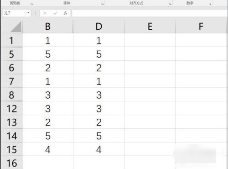
Task: Click the Select All triangle corner
Action: [16, 27]
